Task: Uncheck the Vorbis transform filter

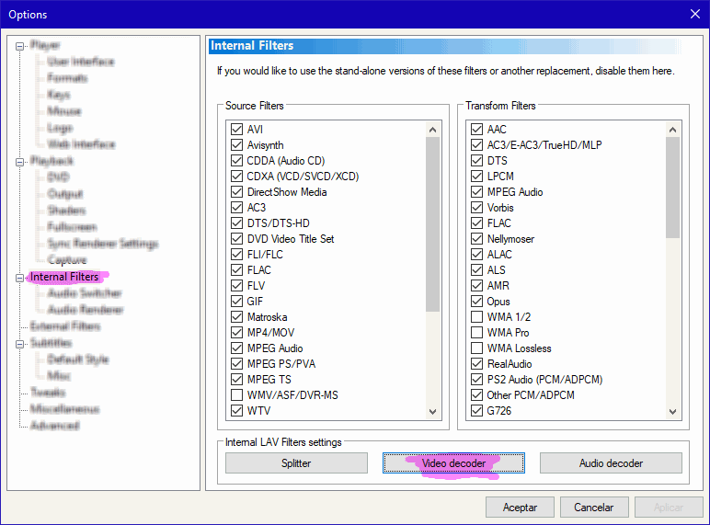Action: [x=476, y=208]
